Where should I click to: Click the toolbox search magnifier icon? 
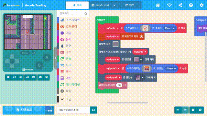(x=86, y=14)
